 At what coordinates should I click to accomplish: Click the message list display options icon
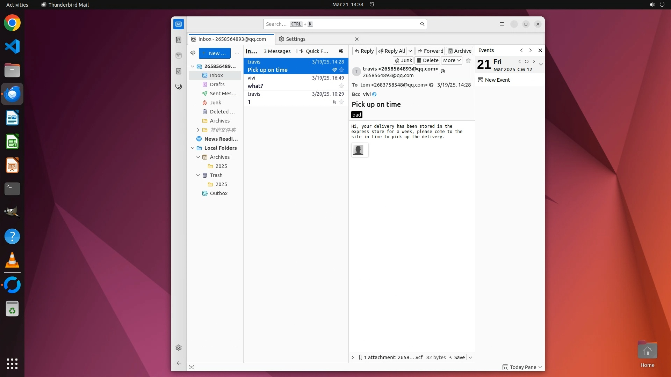click(341, 51)
